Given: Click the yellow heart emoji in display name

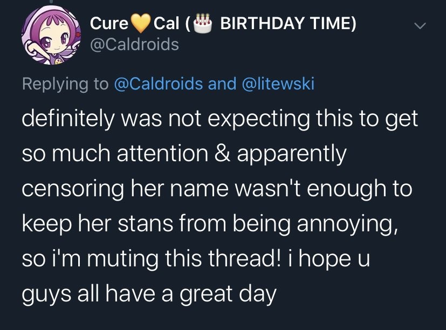Looking at the screenshot, I should click(x=141, y=23).
